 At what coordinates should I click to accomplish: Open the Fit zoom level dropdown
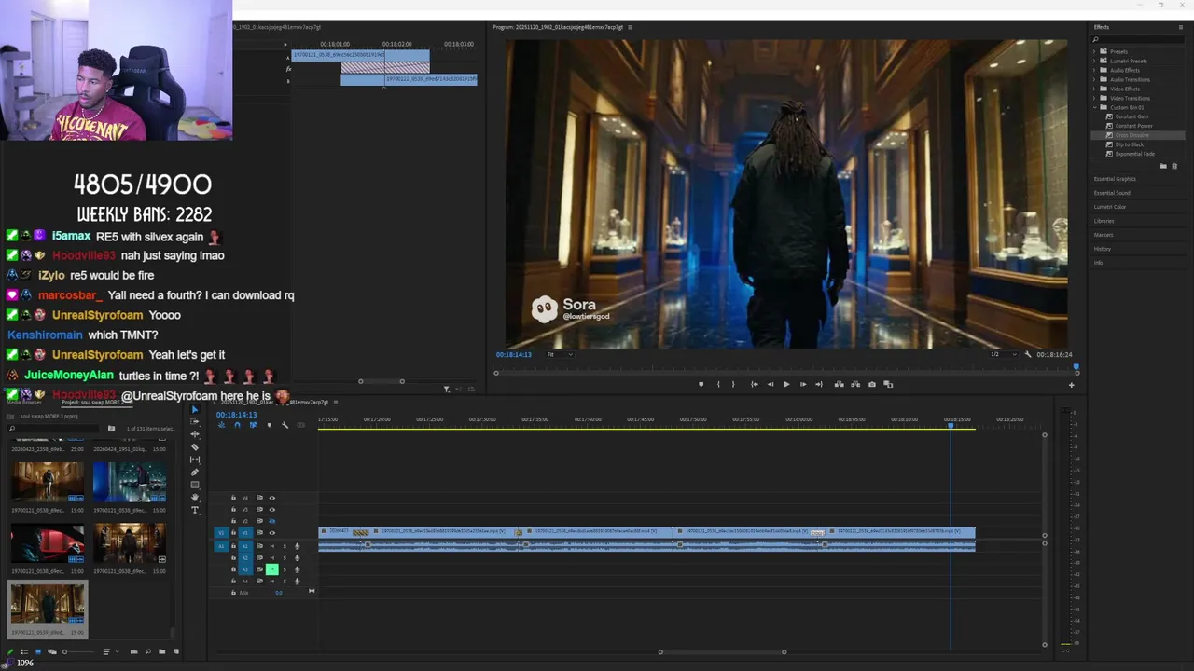pos(560,354)
